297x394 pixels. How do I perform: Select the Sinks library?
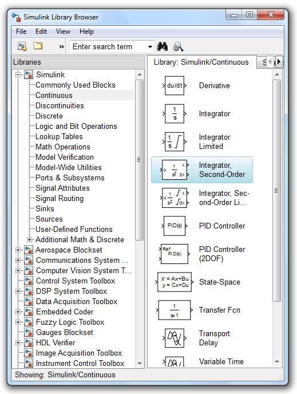pyautogui.click(x=45, y=209)
